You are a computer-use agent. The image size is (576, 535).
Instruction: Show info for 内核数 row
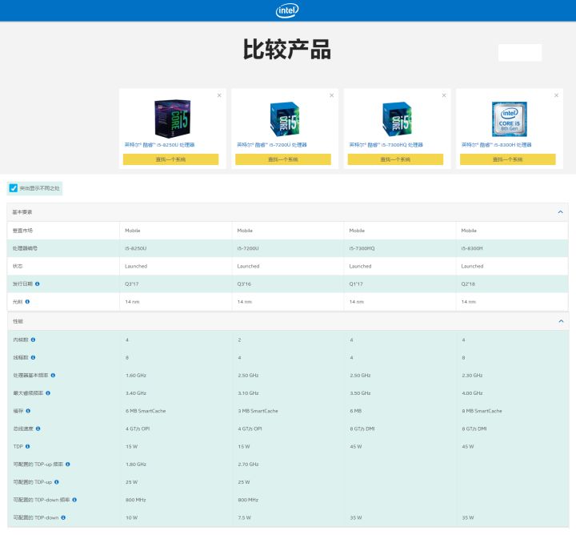tap(33, 340)
